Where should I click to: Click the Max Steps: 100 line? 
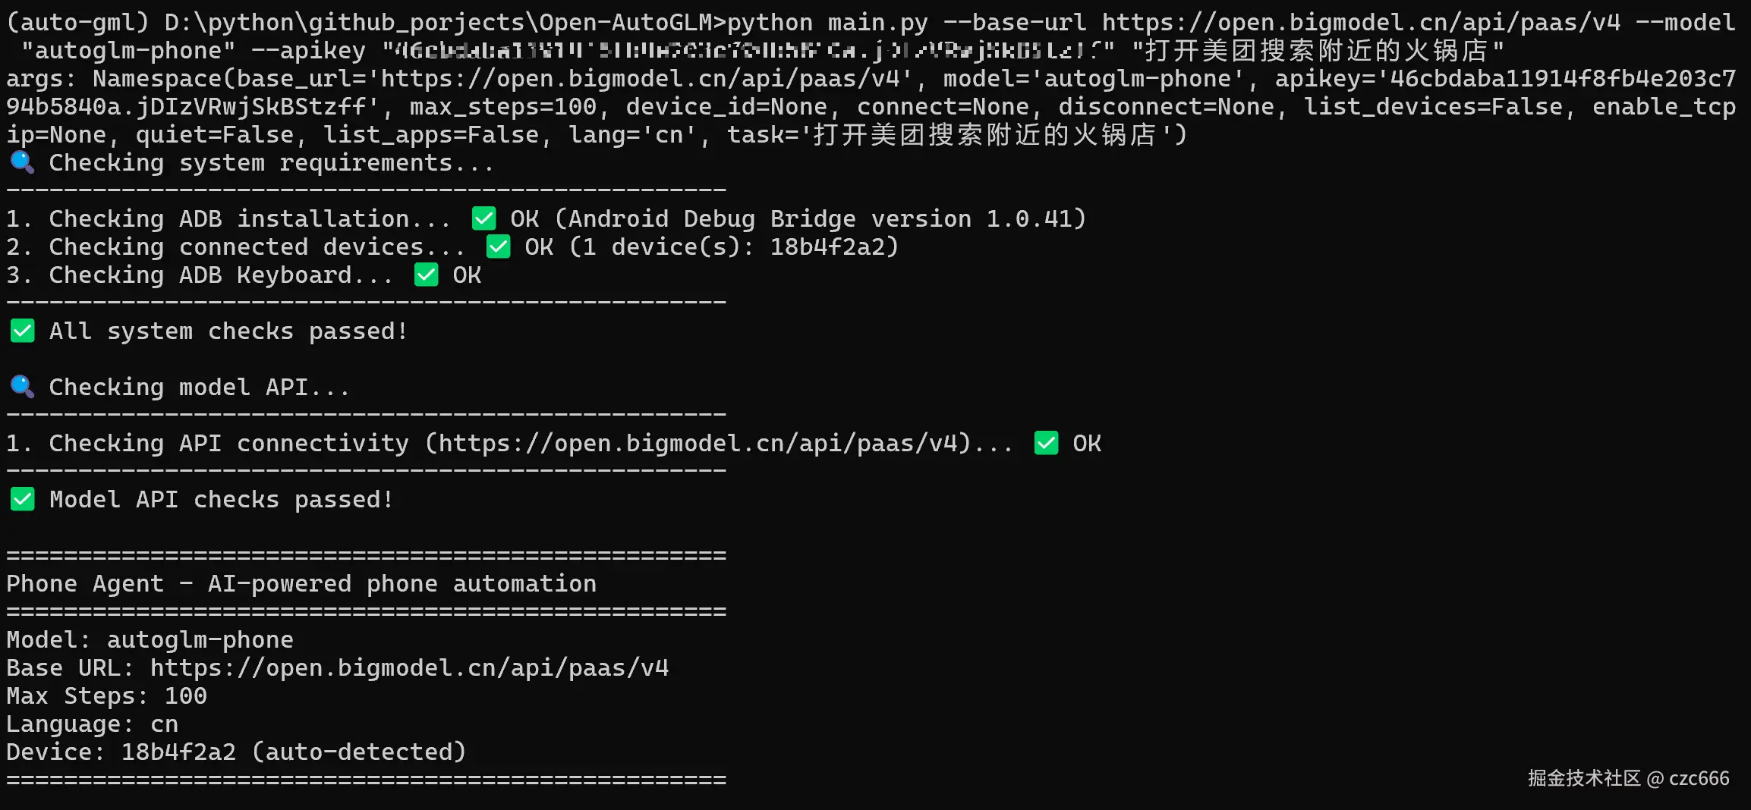click(x=106, y=696)
